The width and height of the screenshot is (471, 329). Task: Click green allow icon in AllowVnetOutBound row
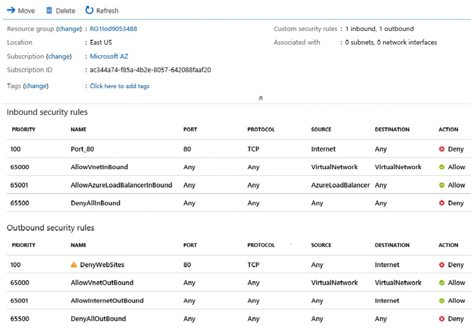pos(442,283)
